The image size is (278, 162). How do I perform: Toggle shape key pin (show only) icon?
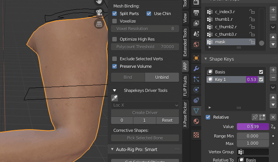click(x=255, y=117)
